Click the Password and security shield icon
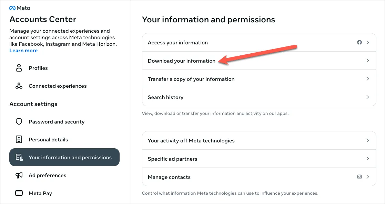The image size is (385, 204). [19, 122]
